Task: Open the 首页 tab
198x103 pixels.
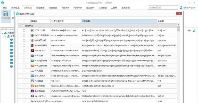Action: (5, 8)
